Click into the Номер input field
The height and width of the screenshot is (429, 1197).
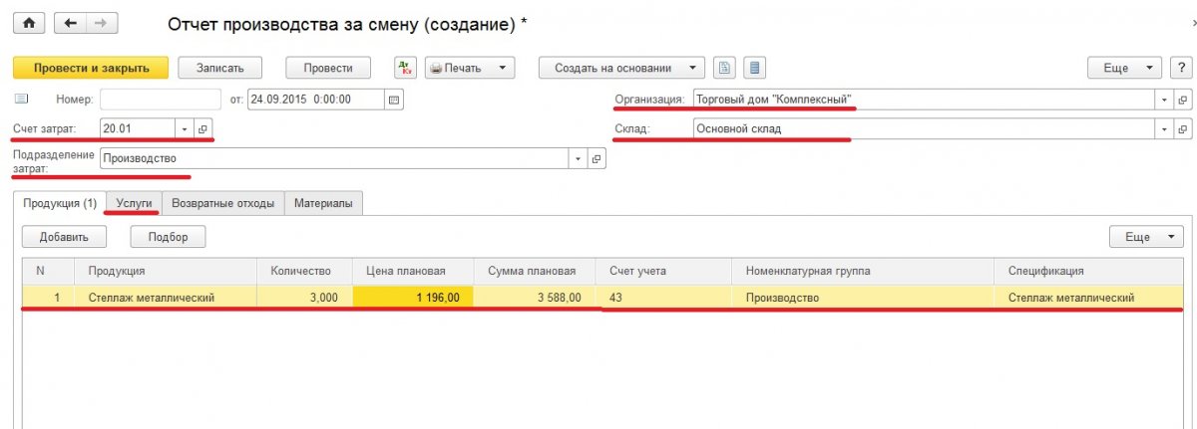pos(160,100)
